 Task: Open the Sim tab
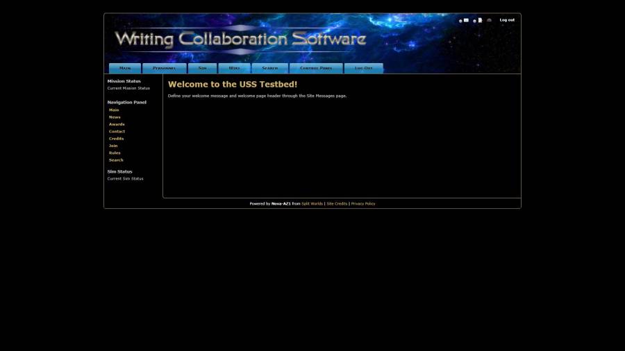(202, 68)
